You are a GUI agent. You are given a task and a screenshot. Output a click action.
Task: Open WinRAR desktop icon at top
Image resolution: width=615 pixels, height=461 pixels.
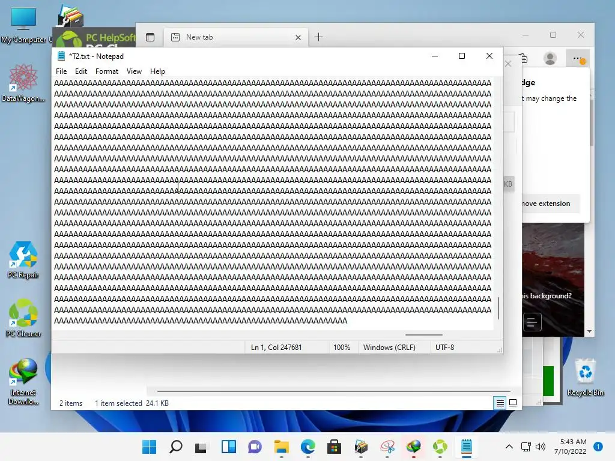[x=71, y=16]
